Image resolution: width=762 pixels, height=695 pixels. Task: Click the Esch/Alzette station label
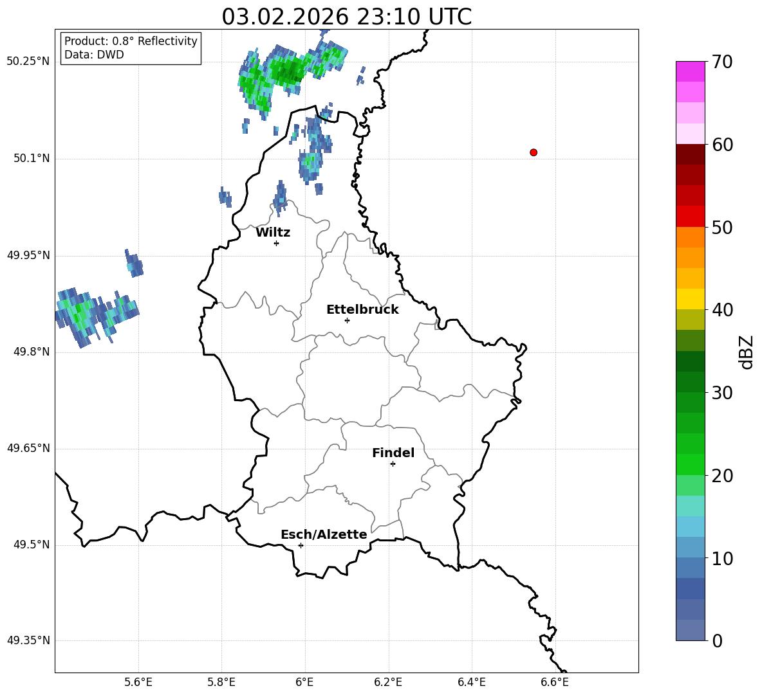coord(324,534)
